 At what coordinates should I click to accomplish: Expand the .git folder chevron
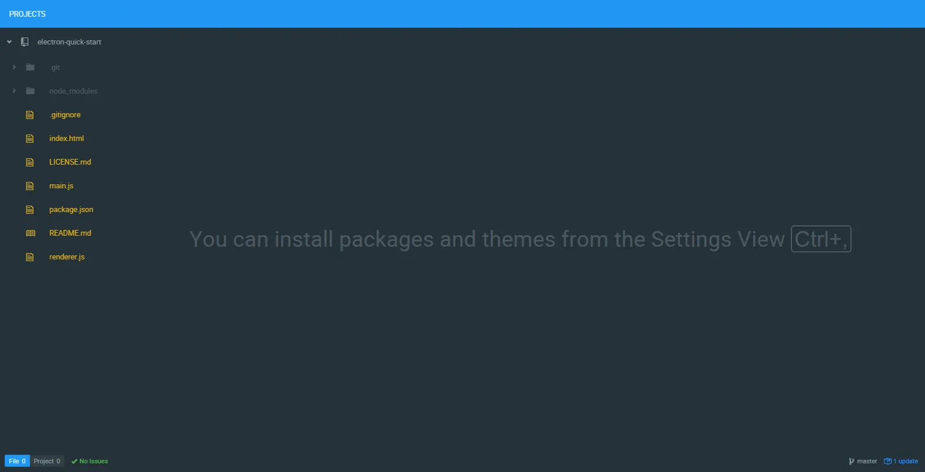coord(14,68)
